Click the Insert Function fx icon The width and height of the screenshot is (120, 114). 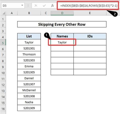(x=52, y=6)
